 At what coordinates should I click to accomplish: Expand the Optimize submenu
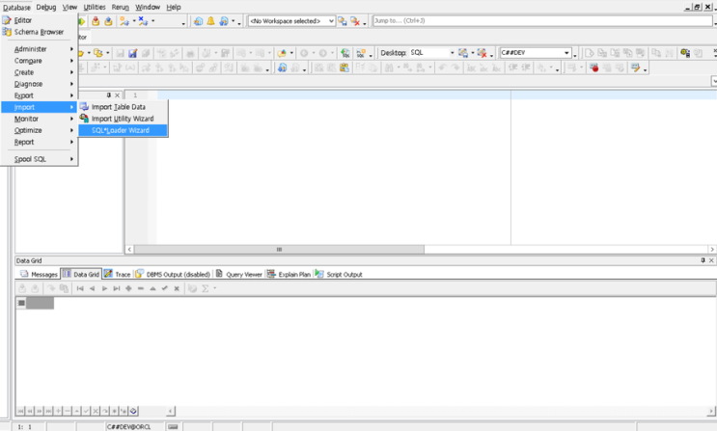click(39, 130)
